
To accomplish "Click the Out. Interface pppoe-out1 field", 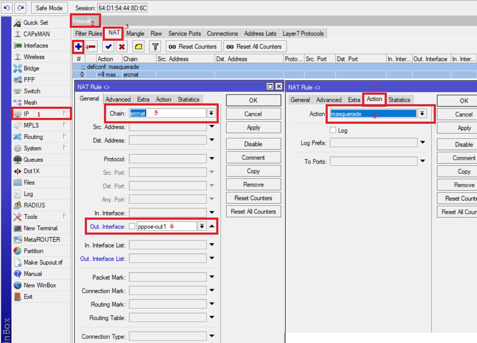I will point(166,226).
